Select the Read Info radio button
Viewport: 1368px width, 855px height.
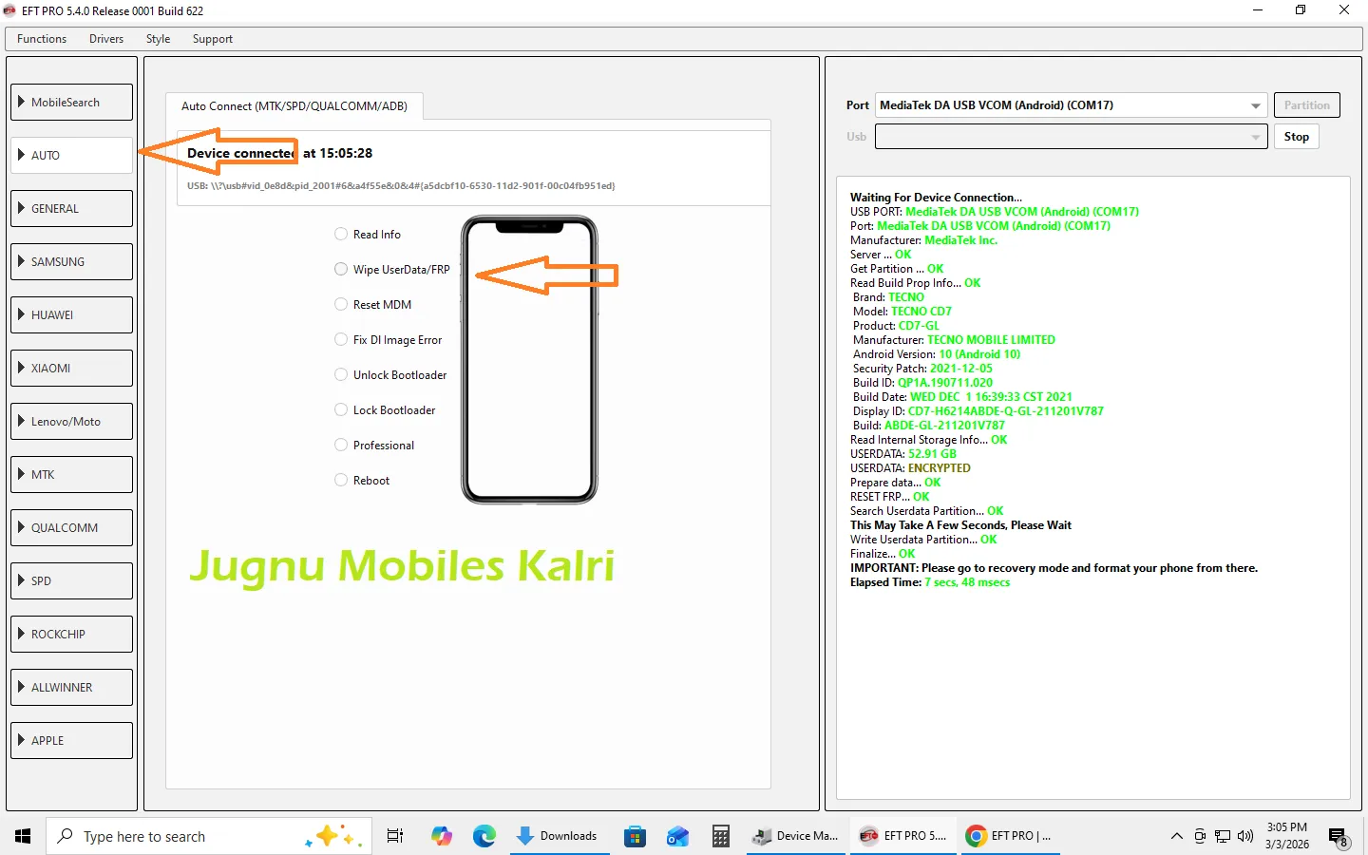coord(341,235)
